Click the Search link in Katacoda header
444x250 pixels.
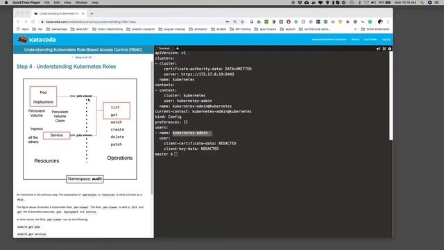coord(355,40)
